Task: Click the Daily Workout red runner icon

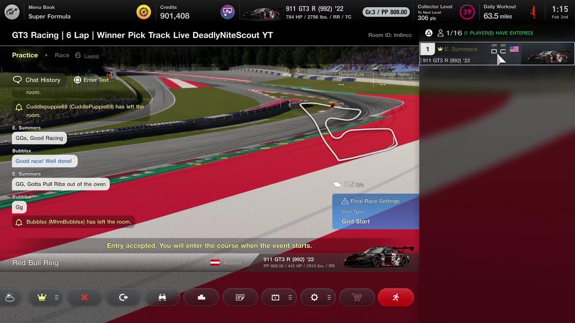Action: coord(533,12)
